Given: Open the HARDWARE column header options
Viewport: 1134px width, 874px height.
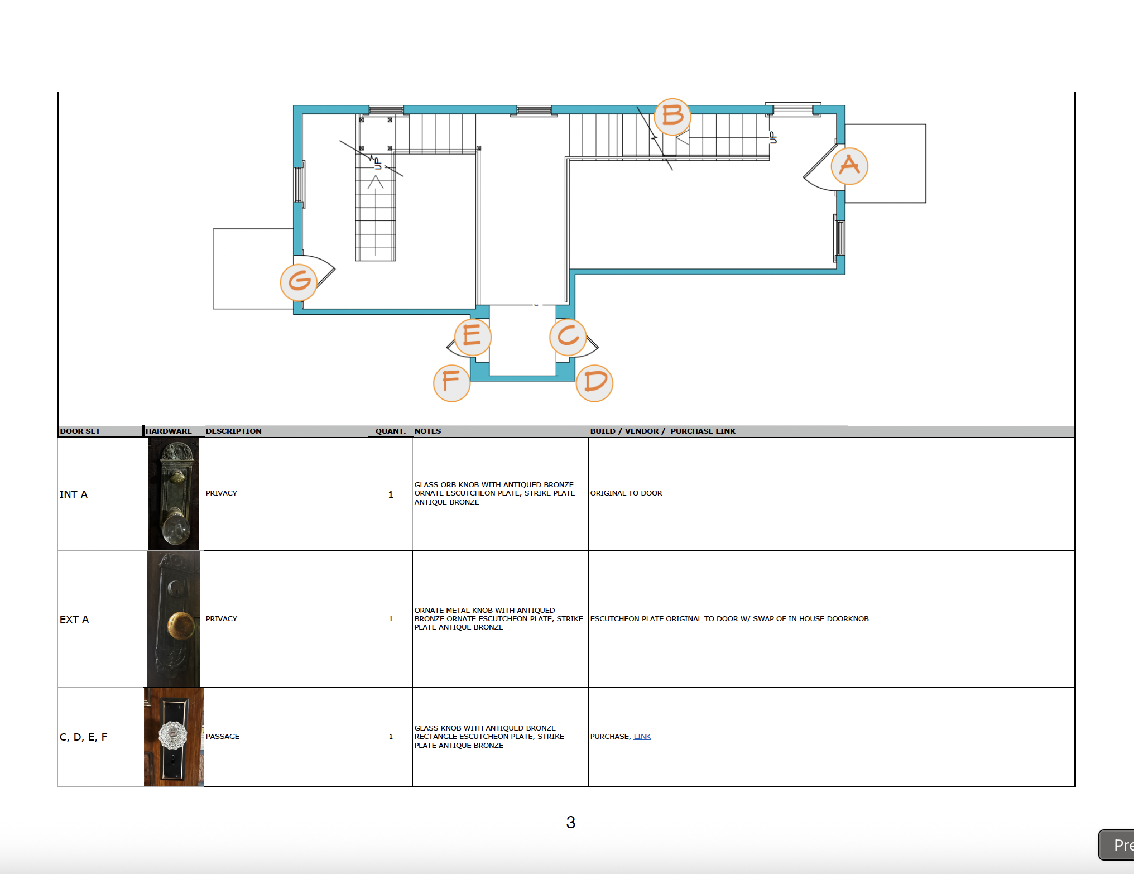Looking at the screenshot, I should click(x=169, y=431).
